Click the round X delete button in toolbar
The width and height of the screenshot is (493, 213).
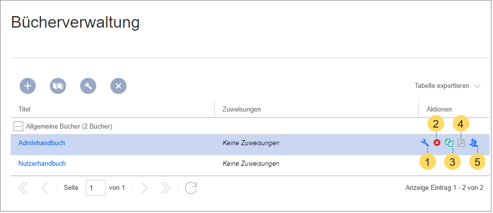(118, 86)
